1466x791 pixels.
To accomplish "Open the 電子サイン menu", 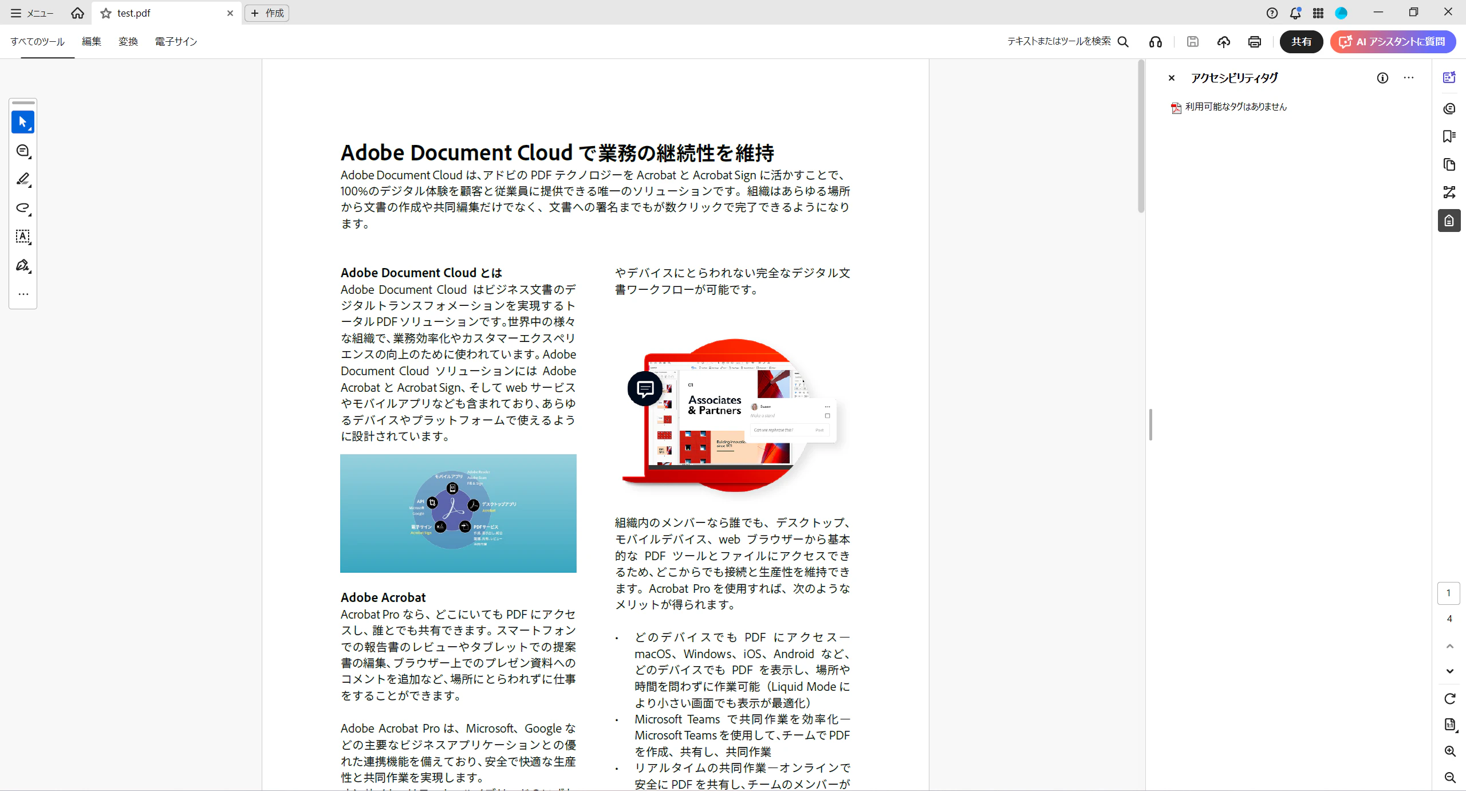I will coord(176,41).
